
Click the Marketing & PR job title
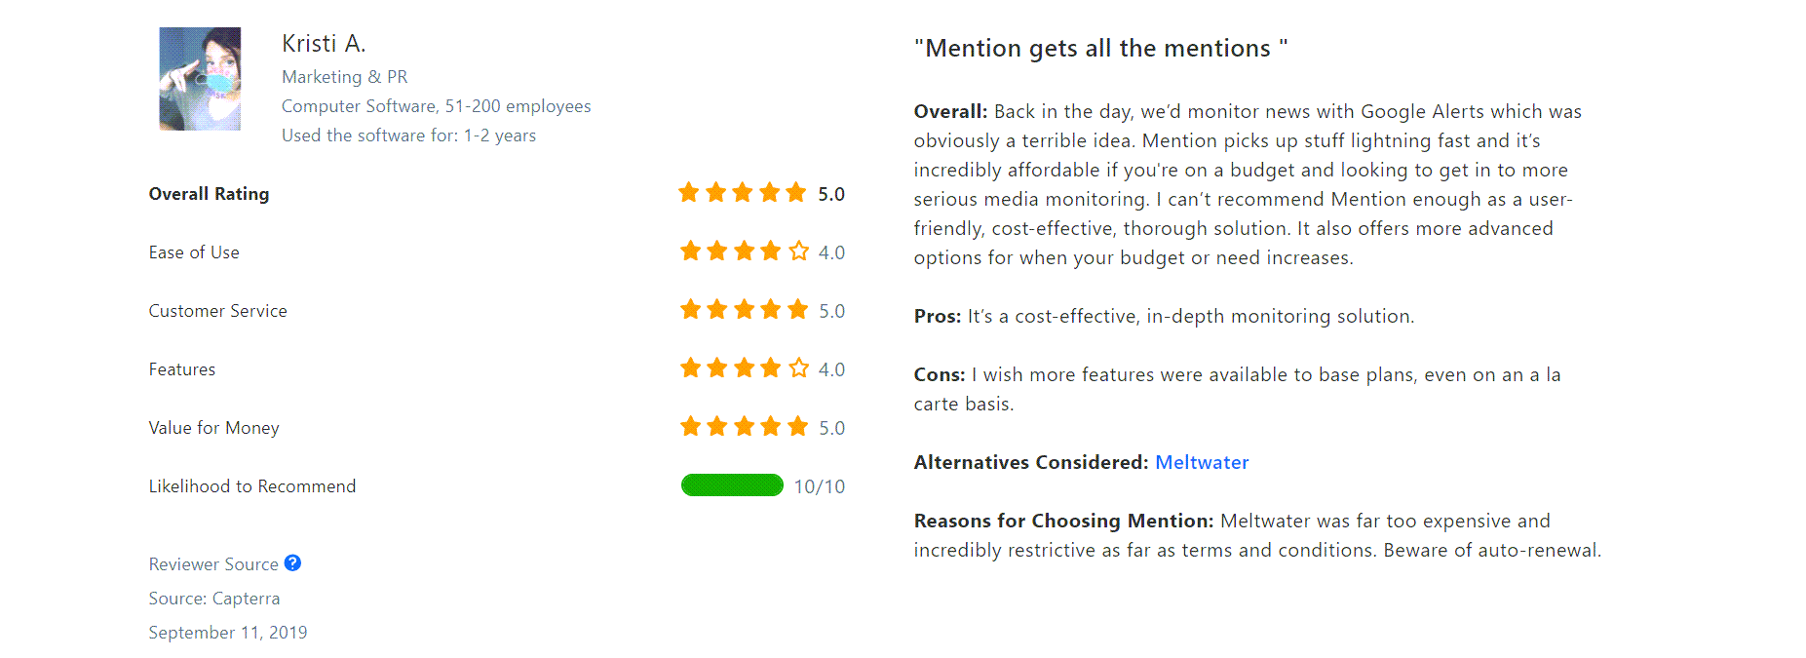click(345, 77)
